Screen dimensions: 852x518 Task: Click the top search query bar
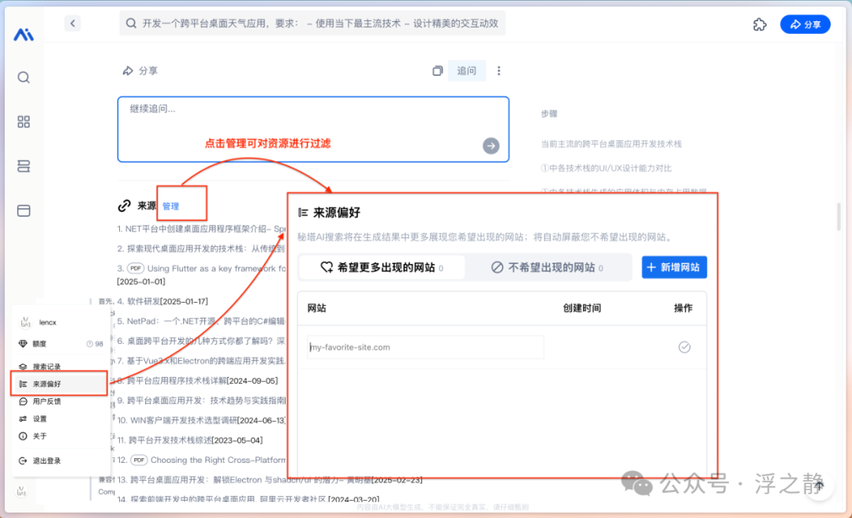click(x=312, y=24)
